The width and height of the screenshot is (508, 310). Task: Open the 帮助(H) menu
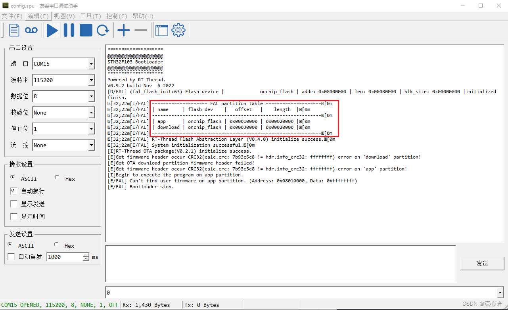pyautogui.click(x=143, y=16)
